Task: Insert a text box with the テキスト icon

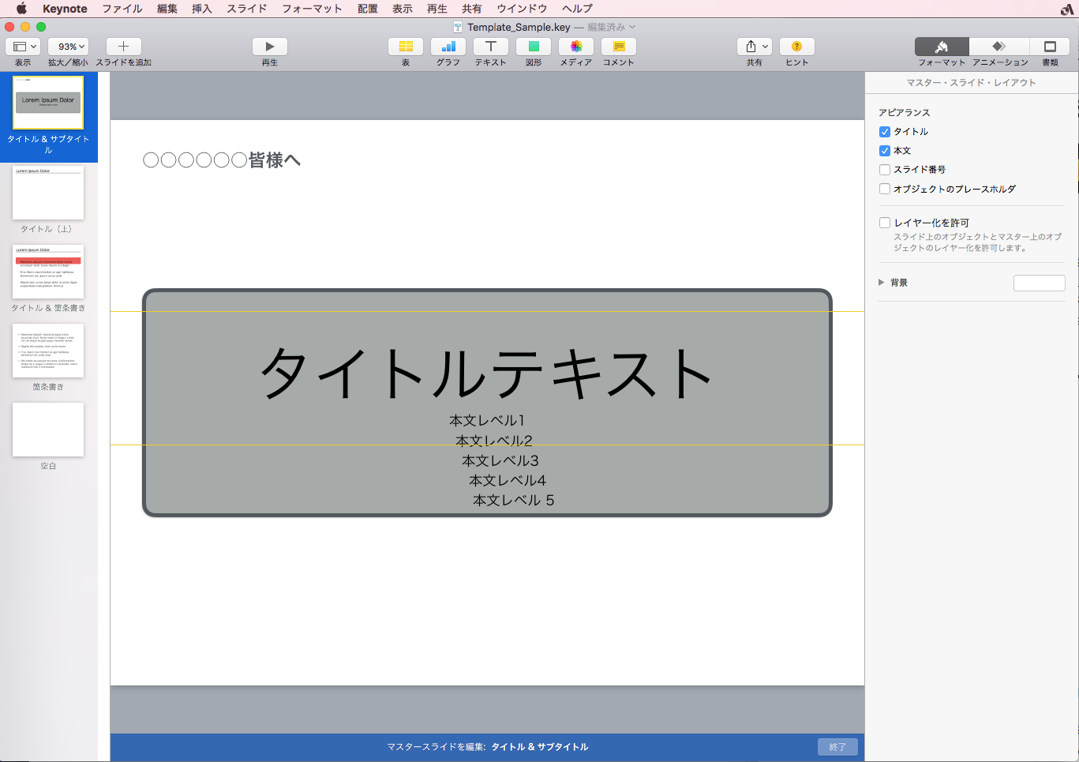Action: [490, 47]
